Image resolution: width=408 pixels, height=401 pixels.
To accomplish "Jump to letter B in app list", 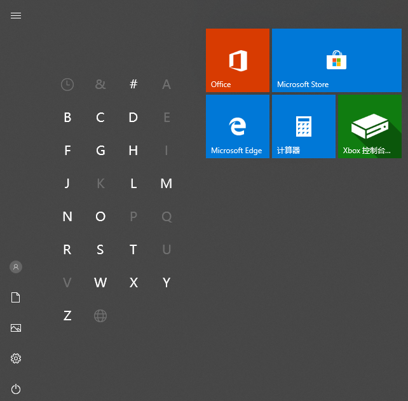I will [x=67, y=118].
